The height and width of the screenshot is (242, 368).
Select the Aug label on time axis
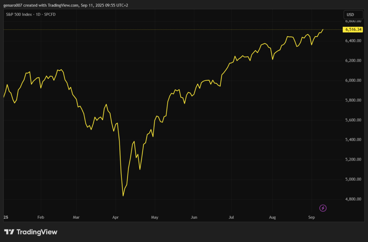(x=272, y=217)
